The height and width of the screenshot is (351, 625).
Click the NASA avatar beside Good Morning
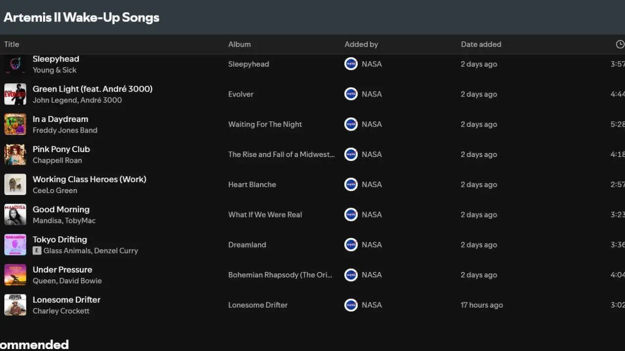tap(351, 214)
